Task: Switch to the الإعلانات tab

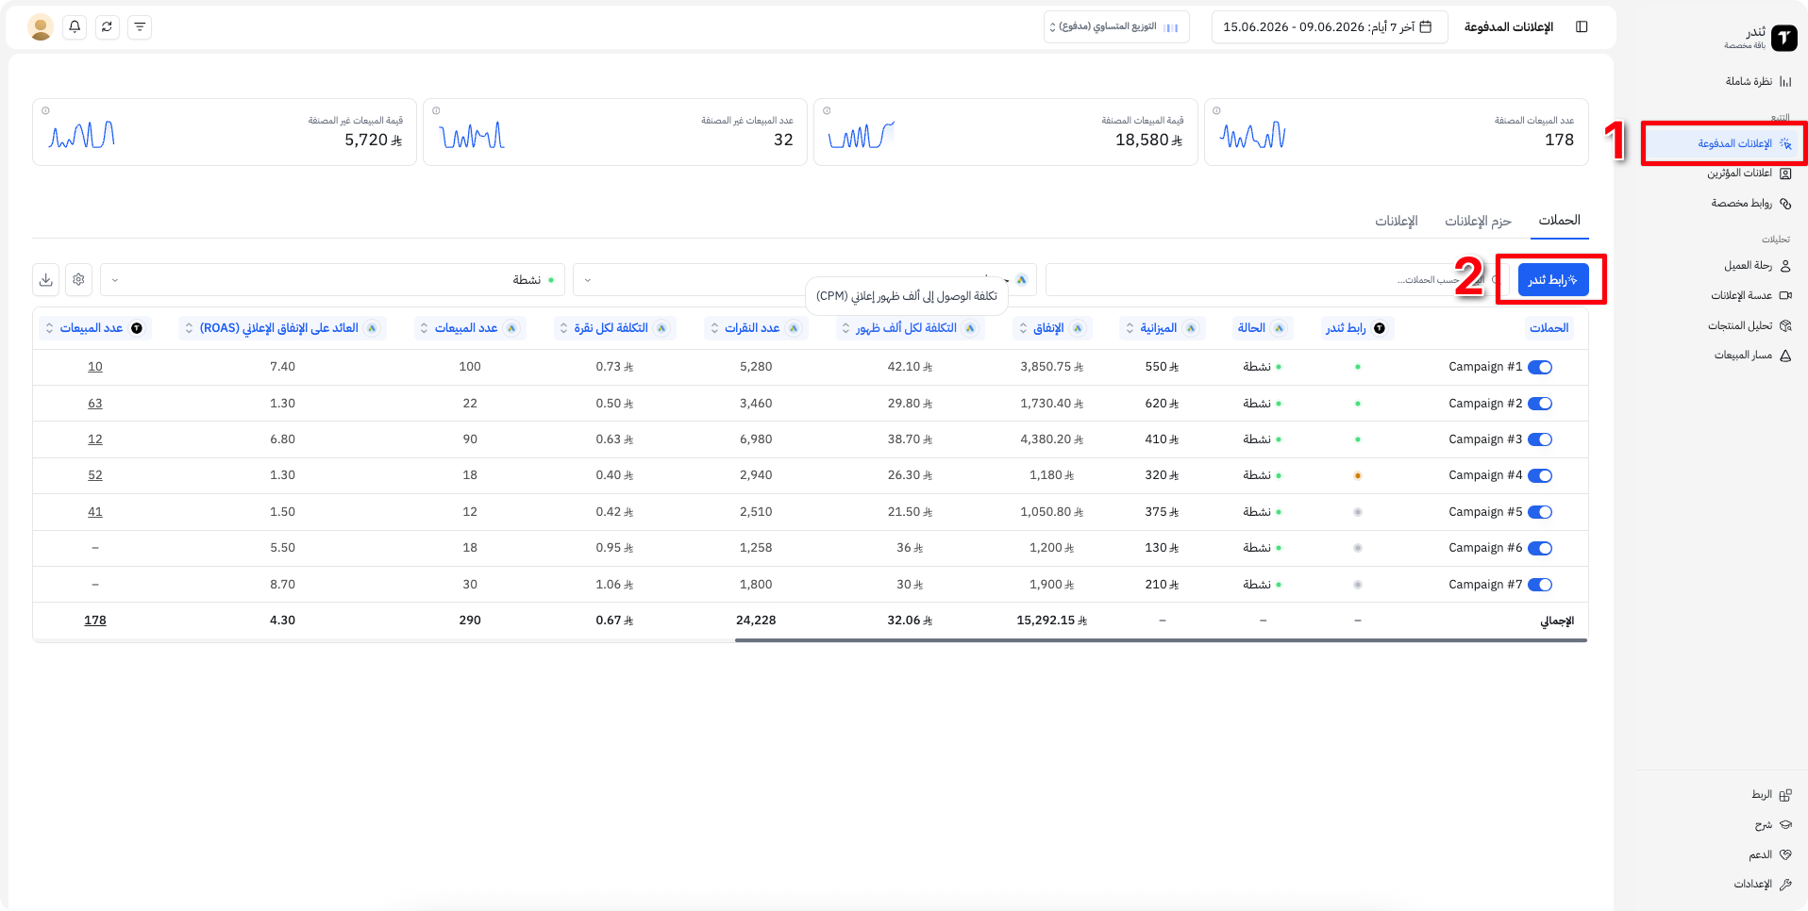Action: coord(1396,221)
